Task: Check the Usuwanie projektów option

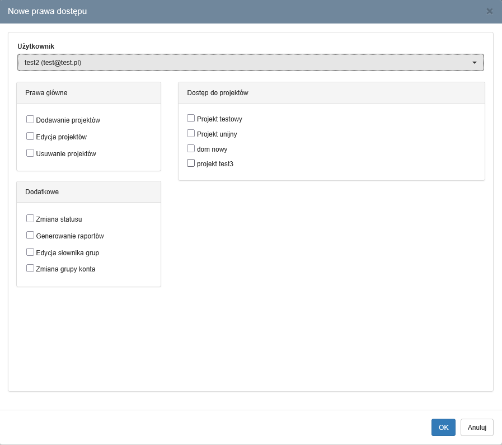Action: point(30,153)
